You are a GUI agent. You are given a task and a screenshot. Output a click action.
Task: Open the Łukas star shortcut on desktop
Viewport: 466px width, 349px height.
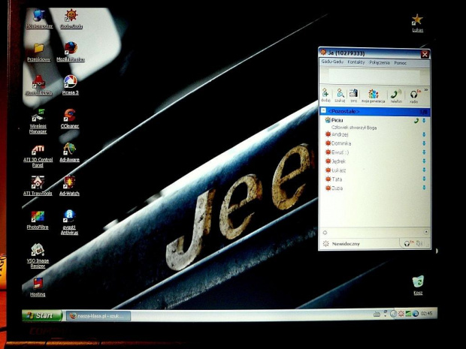[x=417, y=23]
